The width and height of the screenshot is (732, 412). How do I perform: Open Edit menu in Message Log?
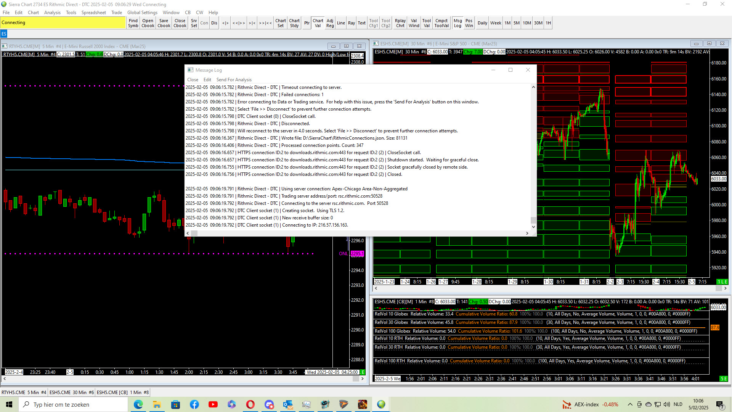pos(207,80)
